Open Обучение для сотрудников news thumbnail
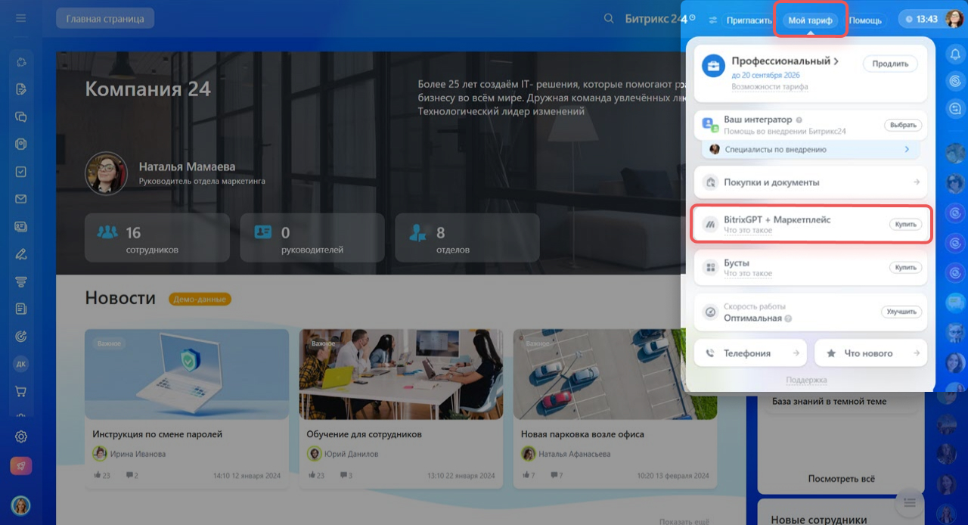The width and height of the screenshot is (968, 525). [x=401, y=374]
